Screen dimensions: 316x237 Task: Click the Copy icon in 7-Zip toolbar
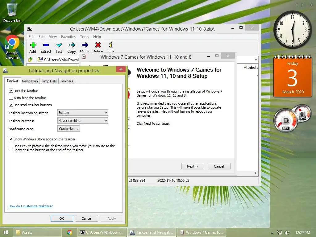(x=72, y=45)
